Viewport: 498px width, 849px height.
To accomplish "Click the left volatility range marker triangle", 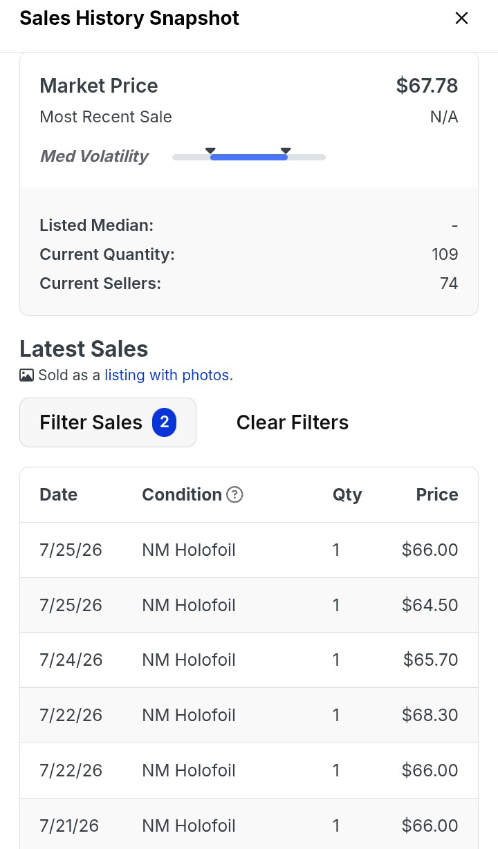I will (211, 151).
